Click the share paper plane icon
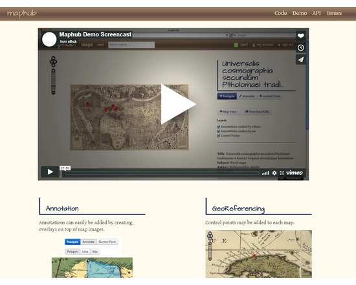Viewport: 356px width, 285px height. tap(300, 60)
